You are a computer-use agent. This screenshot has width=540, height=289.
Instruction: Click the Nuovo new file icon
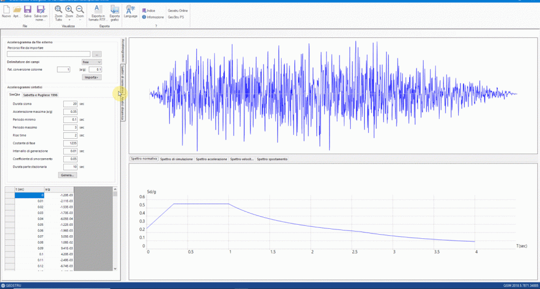pos(6,11)
